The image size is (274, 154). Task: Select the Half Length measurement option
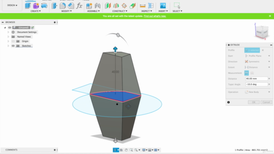tap(247, 73)
